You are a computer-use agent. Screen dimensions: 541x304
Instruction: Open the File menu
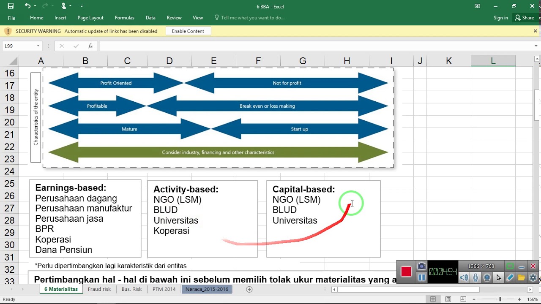coord(11,18)
